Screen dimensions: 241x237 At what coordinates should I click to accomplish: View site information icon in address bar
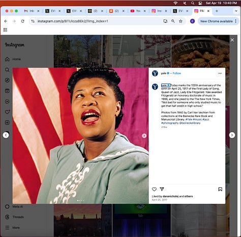tap(33, 21)
